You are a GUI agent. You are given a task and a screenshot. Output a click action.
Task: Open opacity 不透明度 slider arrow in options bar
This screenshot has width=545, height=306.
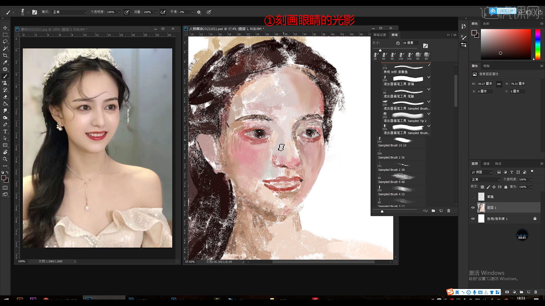pos(119,12)
